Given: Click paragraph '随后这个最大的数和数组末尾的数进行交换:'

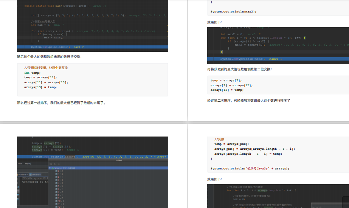Looking at the screenshot, I should pos(50,57).
